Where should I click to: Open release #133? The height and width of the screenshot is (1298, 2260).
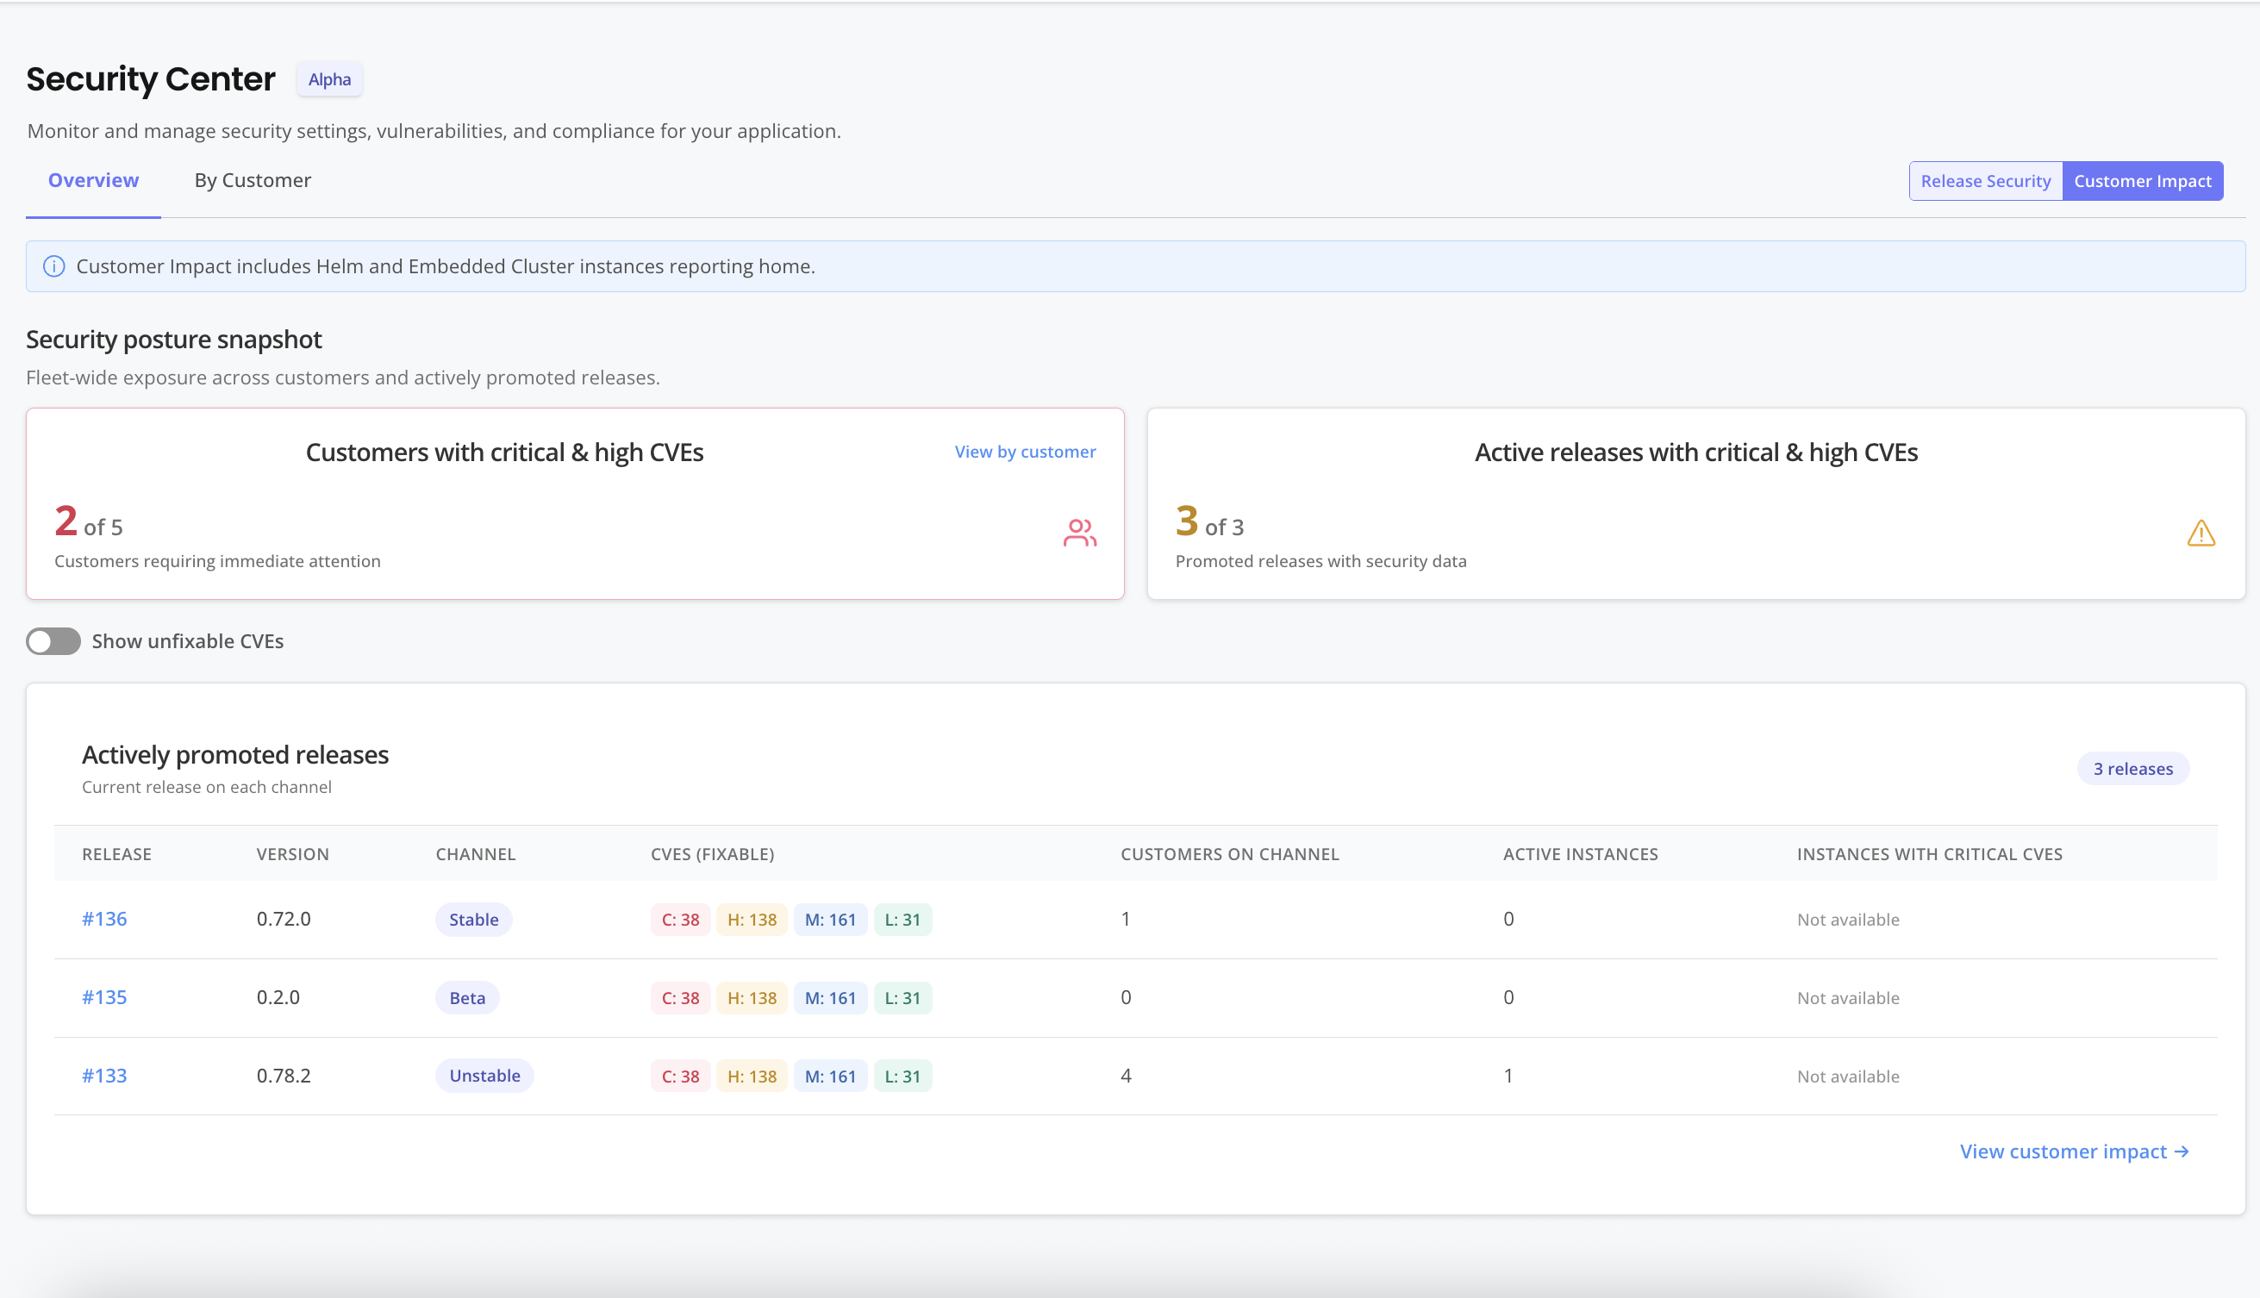pyautogui.click(x=104, y=1075)
